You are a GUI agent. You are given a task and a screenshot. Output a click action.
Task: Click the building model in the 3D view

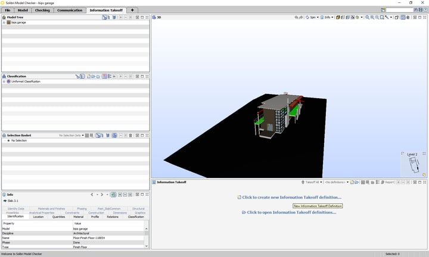tap(278, 115)
